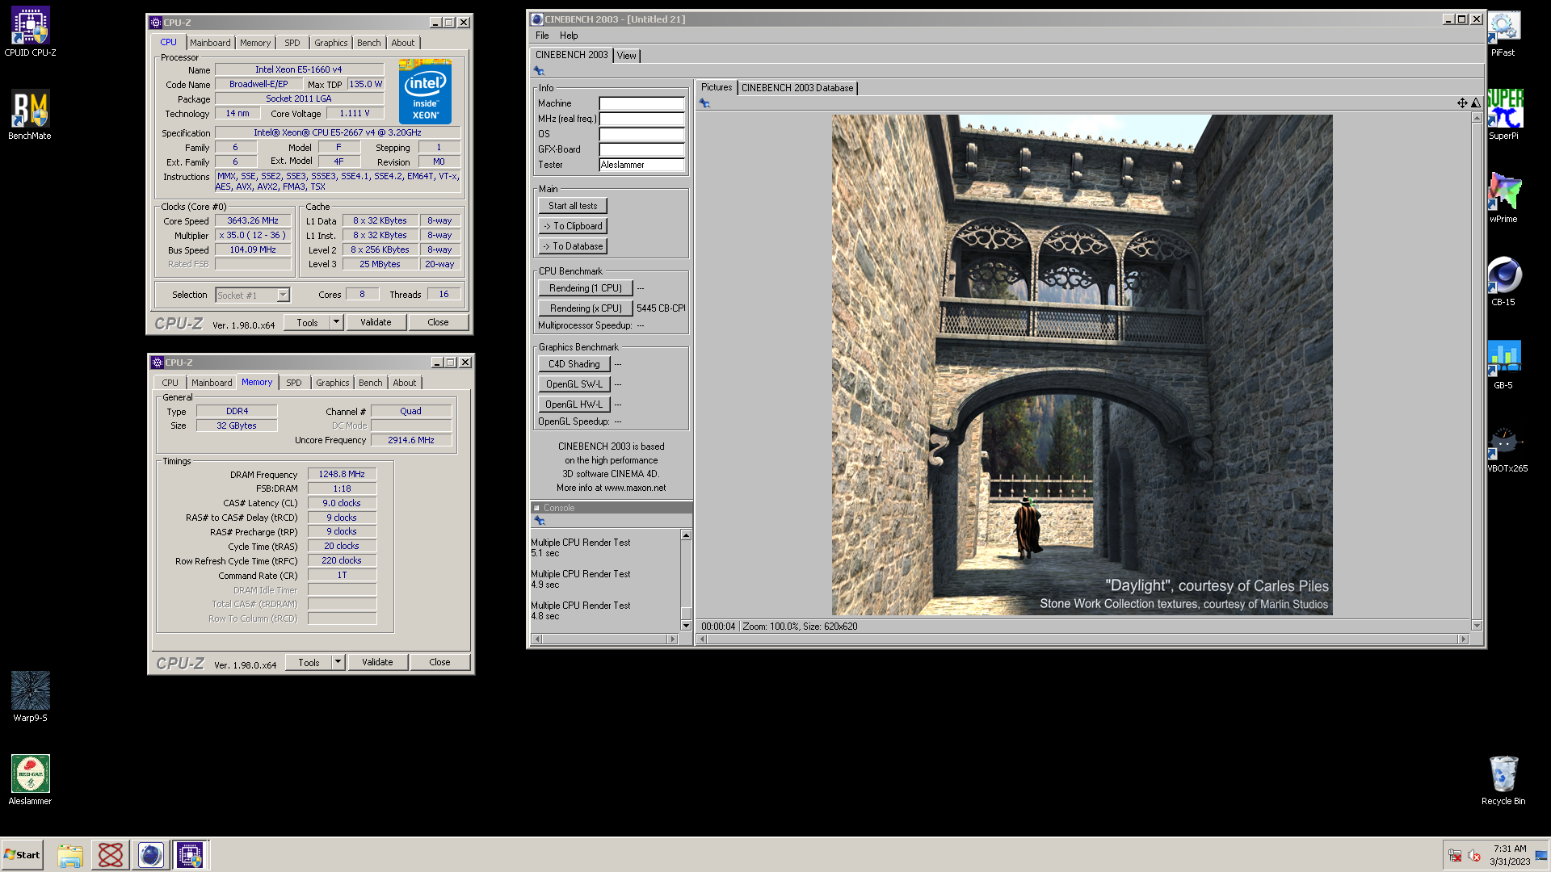Click the To Clipboard button
The width and height of the screenshot is (1551, 872).
click(x=573, y=226)
